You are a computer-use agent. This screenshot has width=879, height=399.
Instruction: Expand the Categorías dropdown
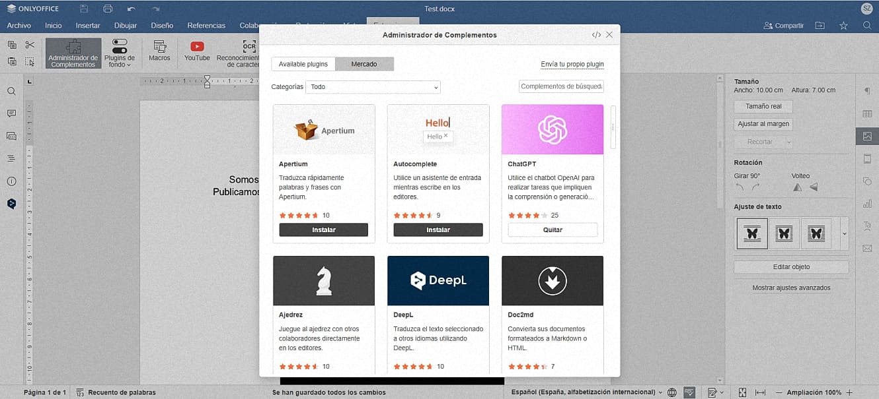(x=373, y=87)
